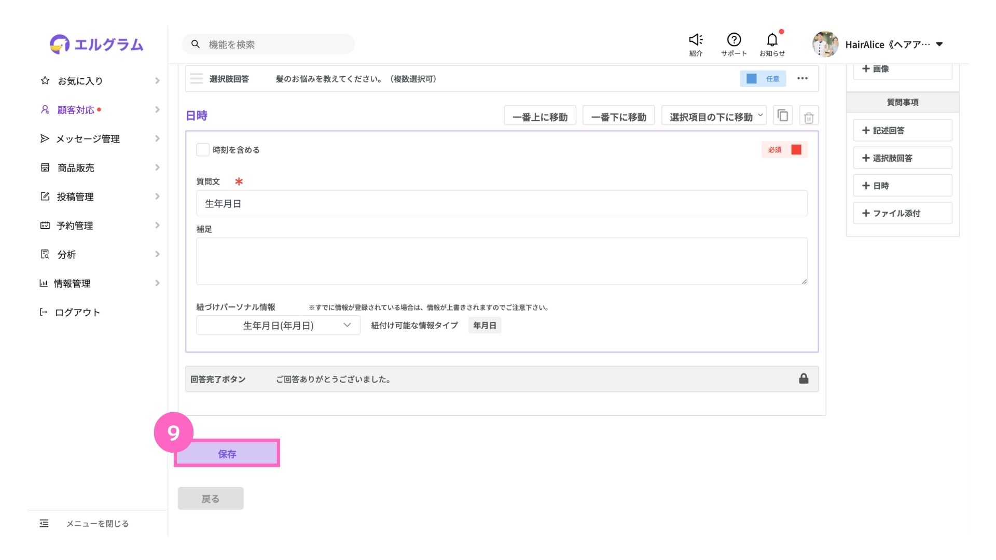The height and width of the screenshot is (560, 996).
Task: Open the three-dot menu on 選択肢回答 row
Action: coord(803,78)
